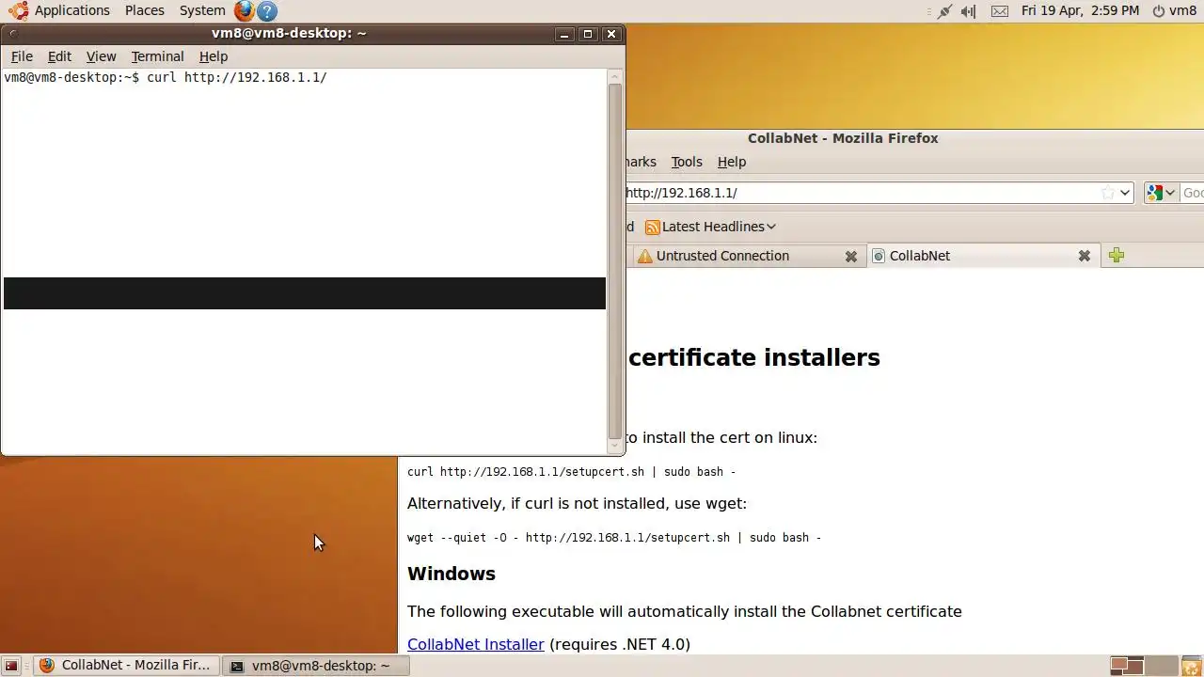Click the workspace switcher first workspace

click(x=1127, y=666)
